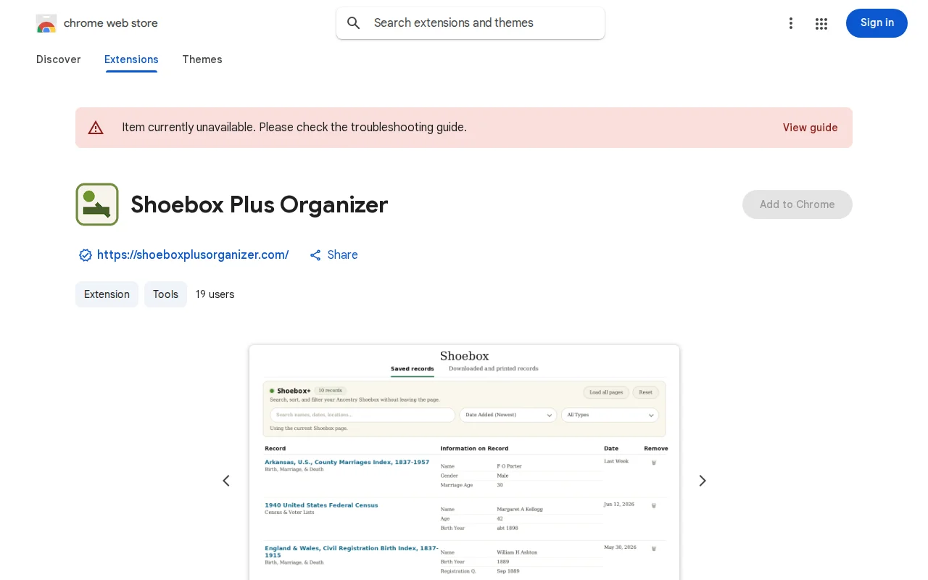Open the All Types dropdown

(610, 415)
